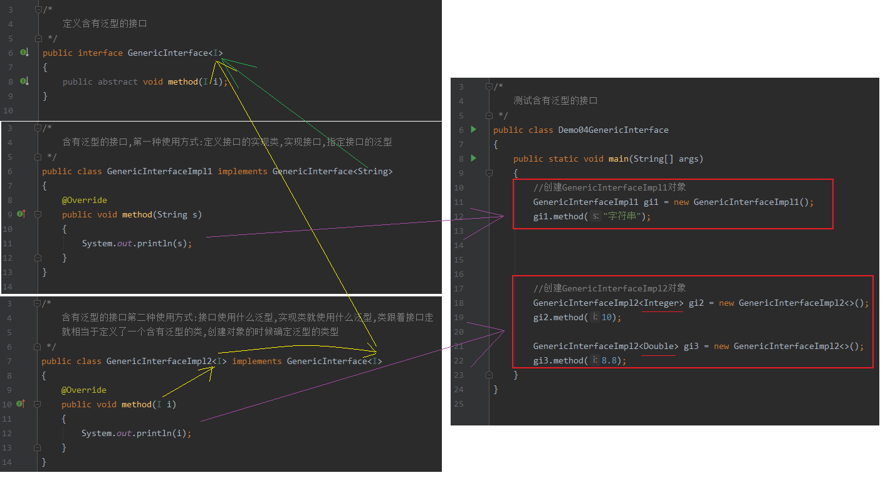This screenshot has height=490, width=895.
Task: Click comment //创建GenericInterfaceImpl2对象
Action: click(610, 288)
